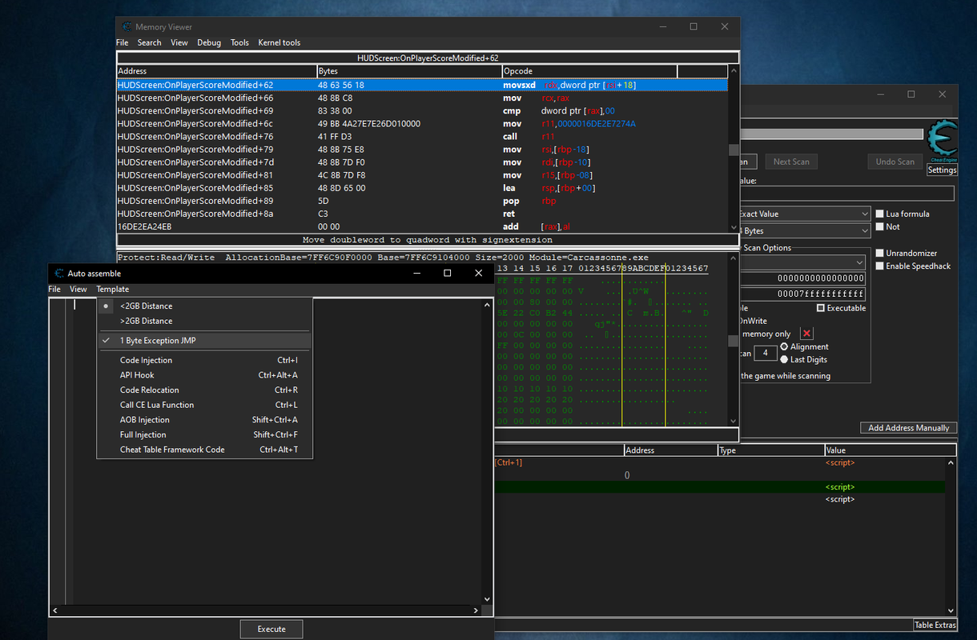The height and width of the screenshot is (640, 977).
Task: Select the OnPlayerScoreModified+66 instruction row
Action: pyautogui.click(x=422, y=98)
